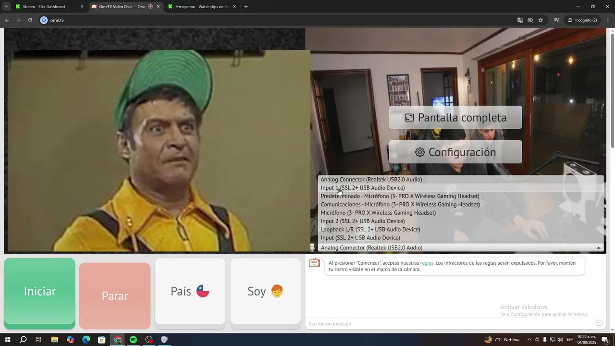The width and height of the screenshot is (615, 346).
Task: Select Input (SSL 2+ USB Audio Device) entry
Action: [461, 238]
